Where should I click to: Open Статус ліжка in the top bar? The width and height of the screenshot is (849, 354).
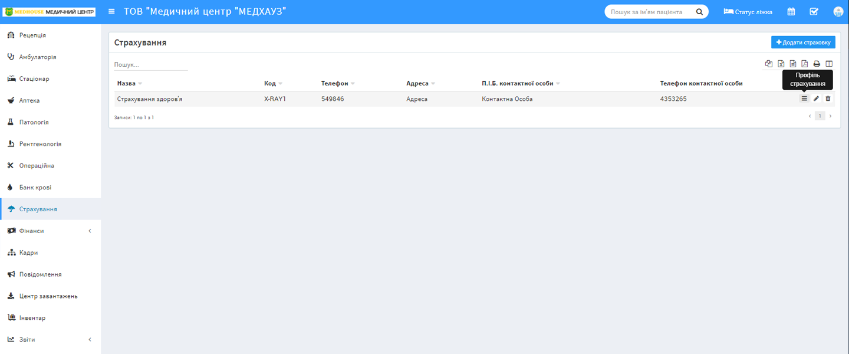748,12
